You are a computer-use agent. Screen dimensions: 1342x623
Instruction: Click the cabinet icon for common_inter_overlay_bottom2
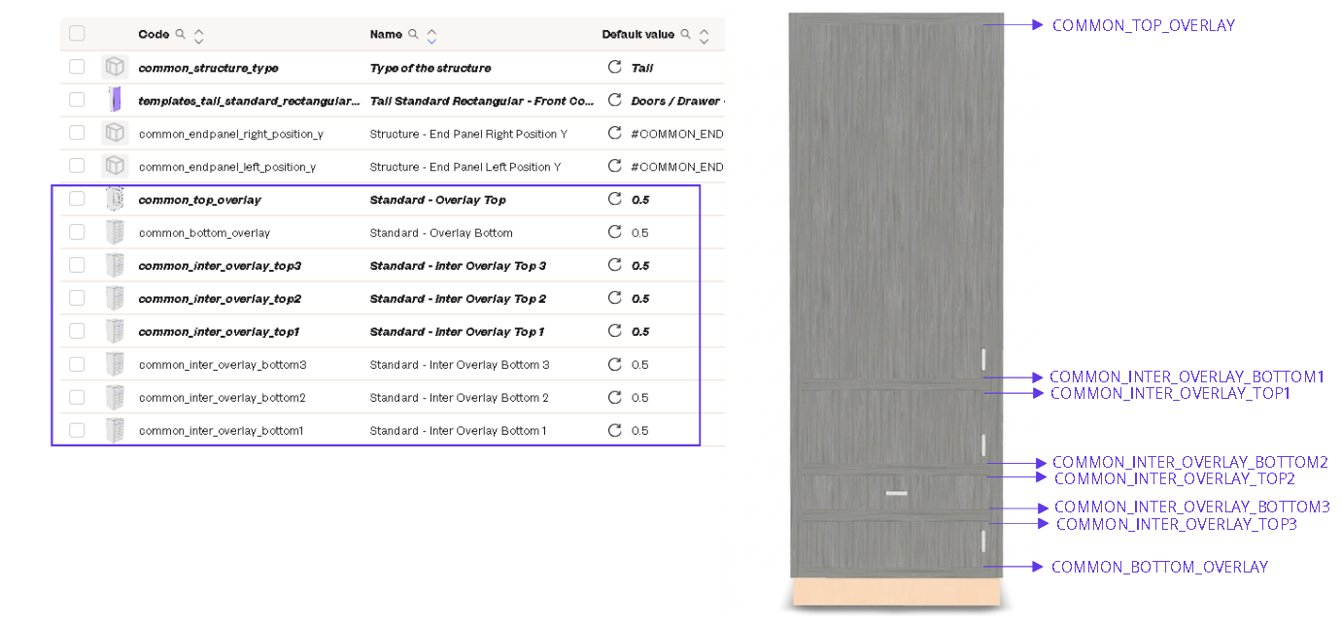[x=115, y=397]
